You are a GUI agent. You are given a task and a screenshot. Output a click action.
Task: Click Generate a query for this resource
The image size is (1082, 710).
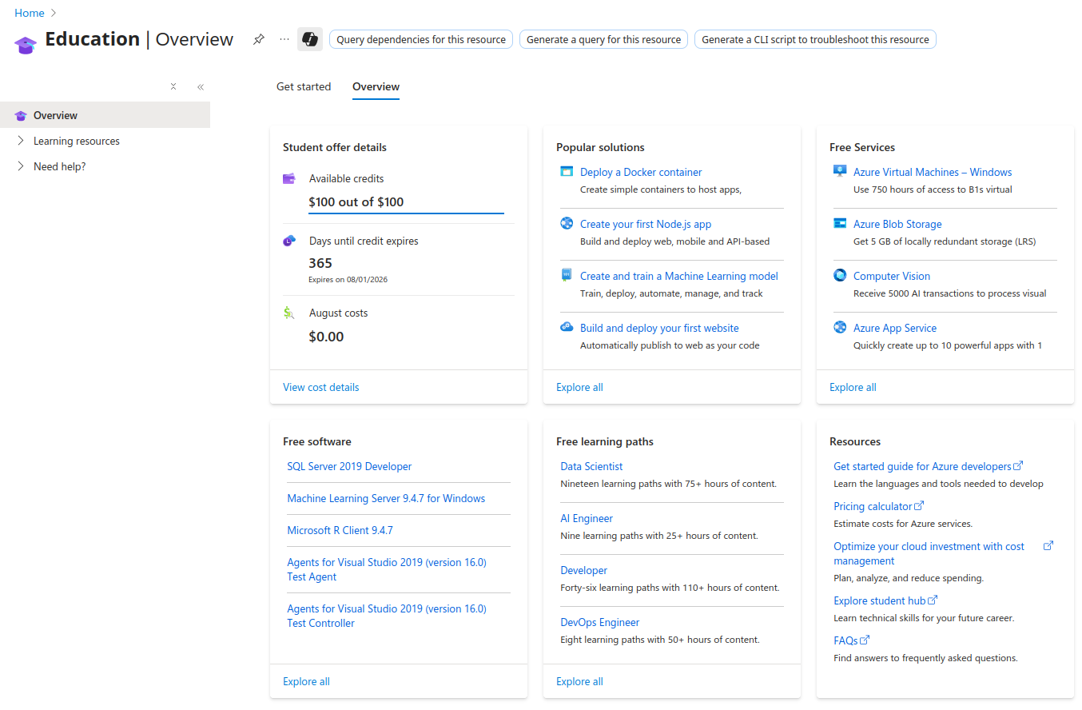point(603,39)
